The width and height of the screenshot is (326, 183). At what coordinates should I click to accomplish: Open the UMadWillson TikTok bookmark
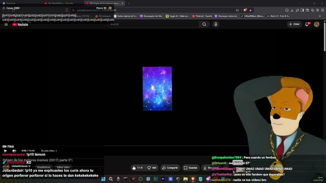pos(252,16)
